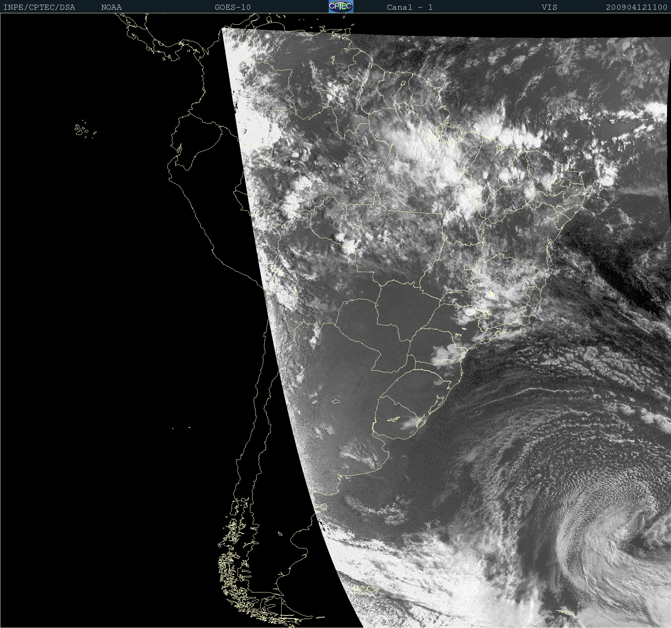
Task: Click the INPE/CPTEC/DSA header text
Action: click(x=39, y=7)
